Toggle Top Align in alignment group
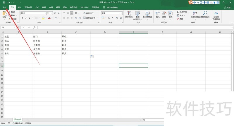 (x=64, y=13)
